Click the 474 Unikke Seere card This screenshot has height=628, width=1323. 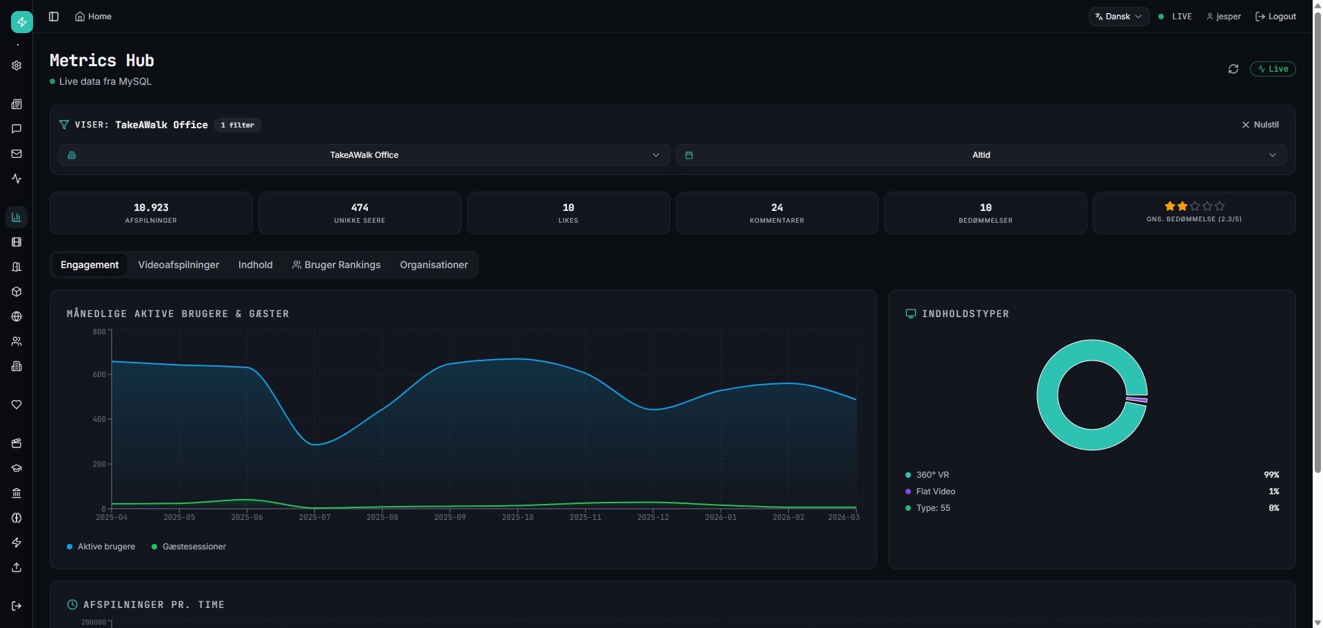point(360,213)
